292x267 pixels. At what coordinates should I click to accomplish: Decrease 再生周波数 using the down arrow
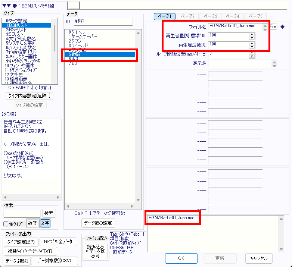coord(252,46)
